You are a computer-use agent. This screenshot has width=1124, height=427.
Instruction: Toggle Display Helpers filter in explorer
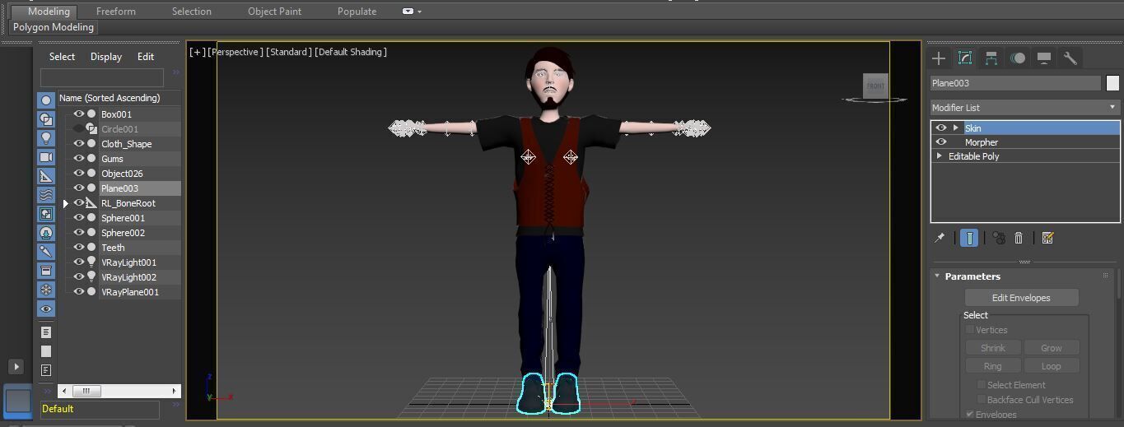coord(46,175)
